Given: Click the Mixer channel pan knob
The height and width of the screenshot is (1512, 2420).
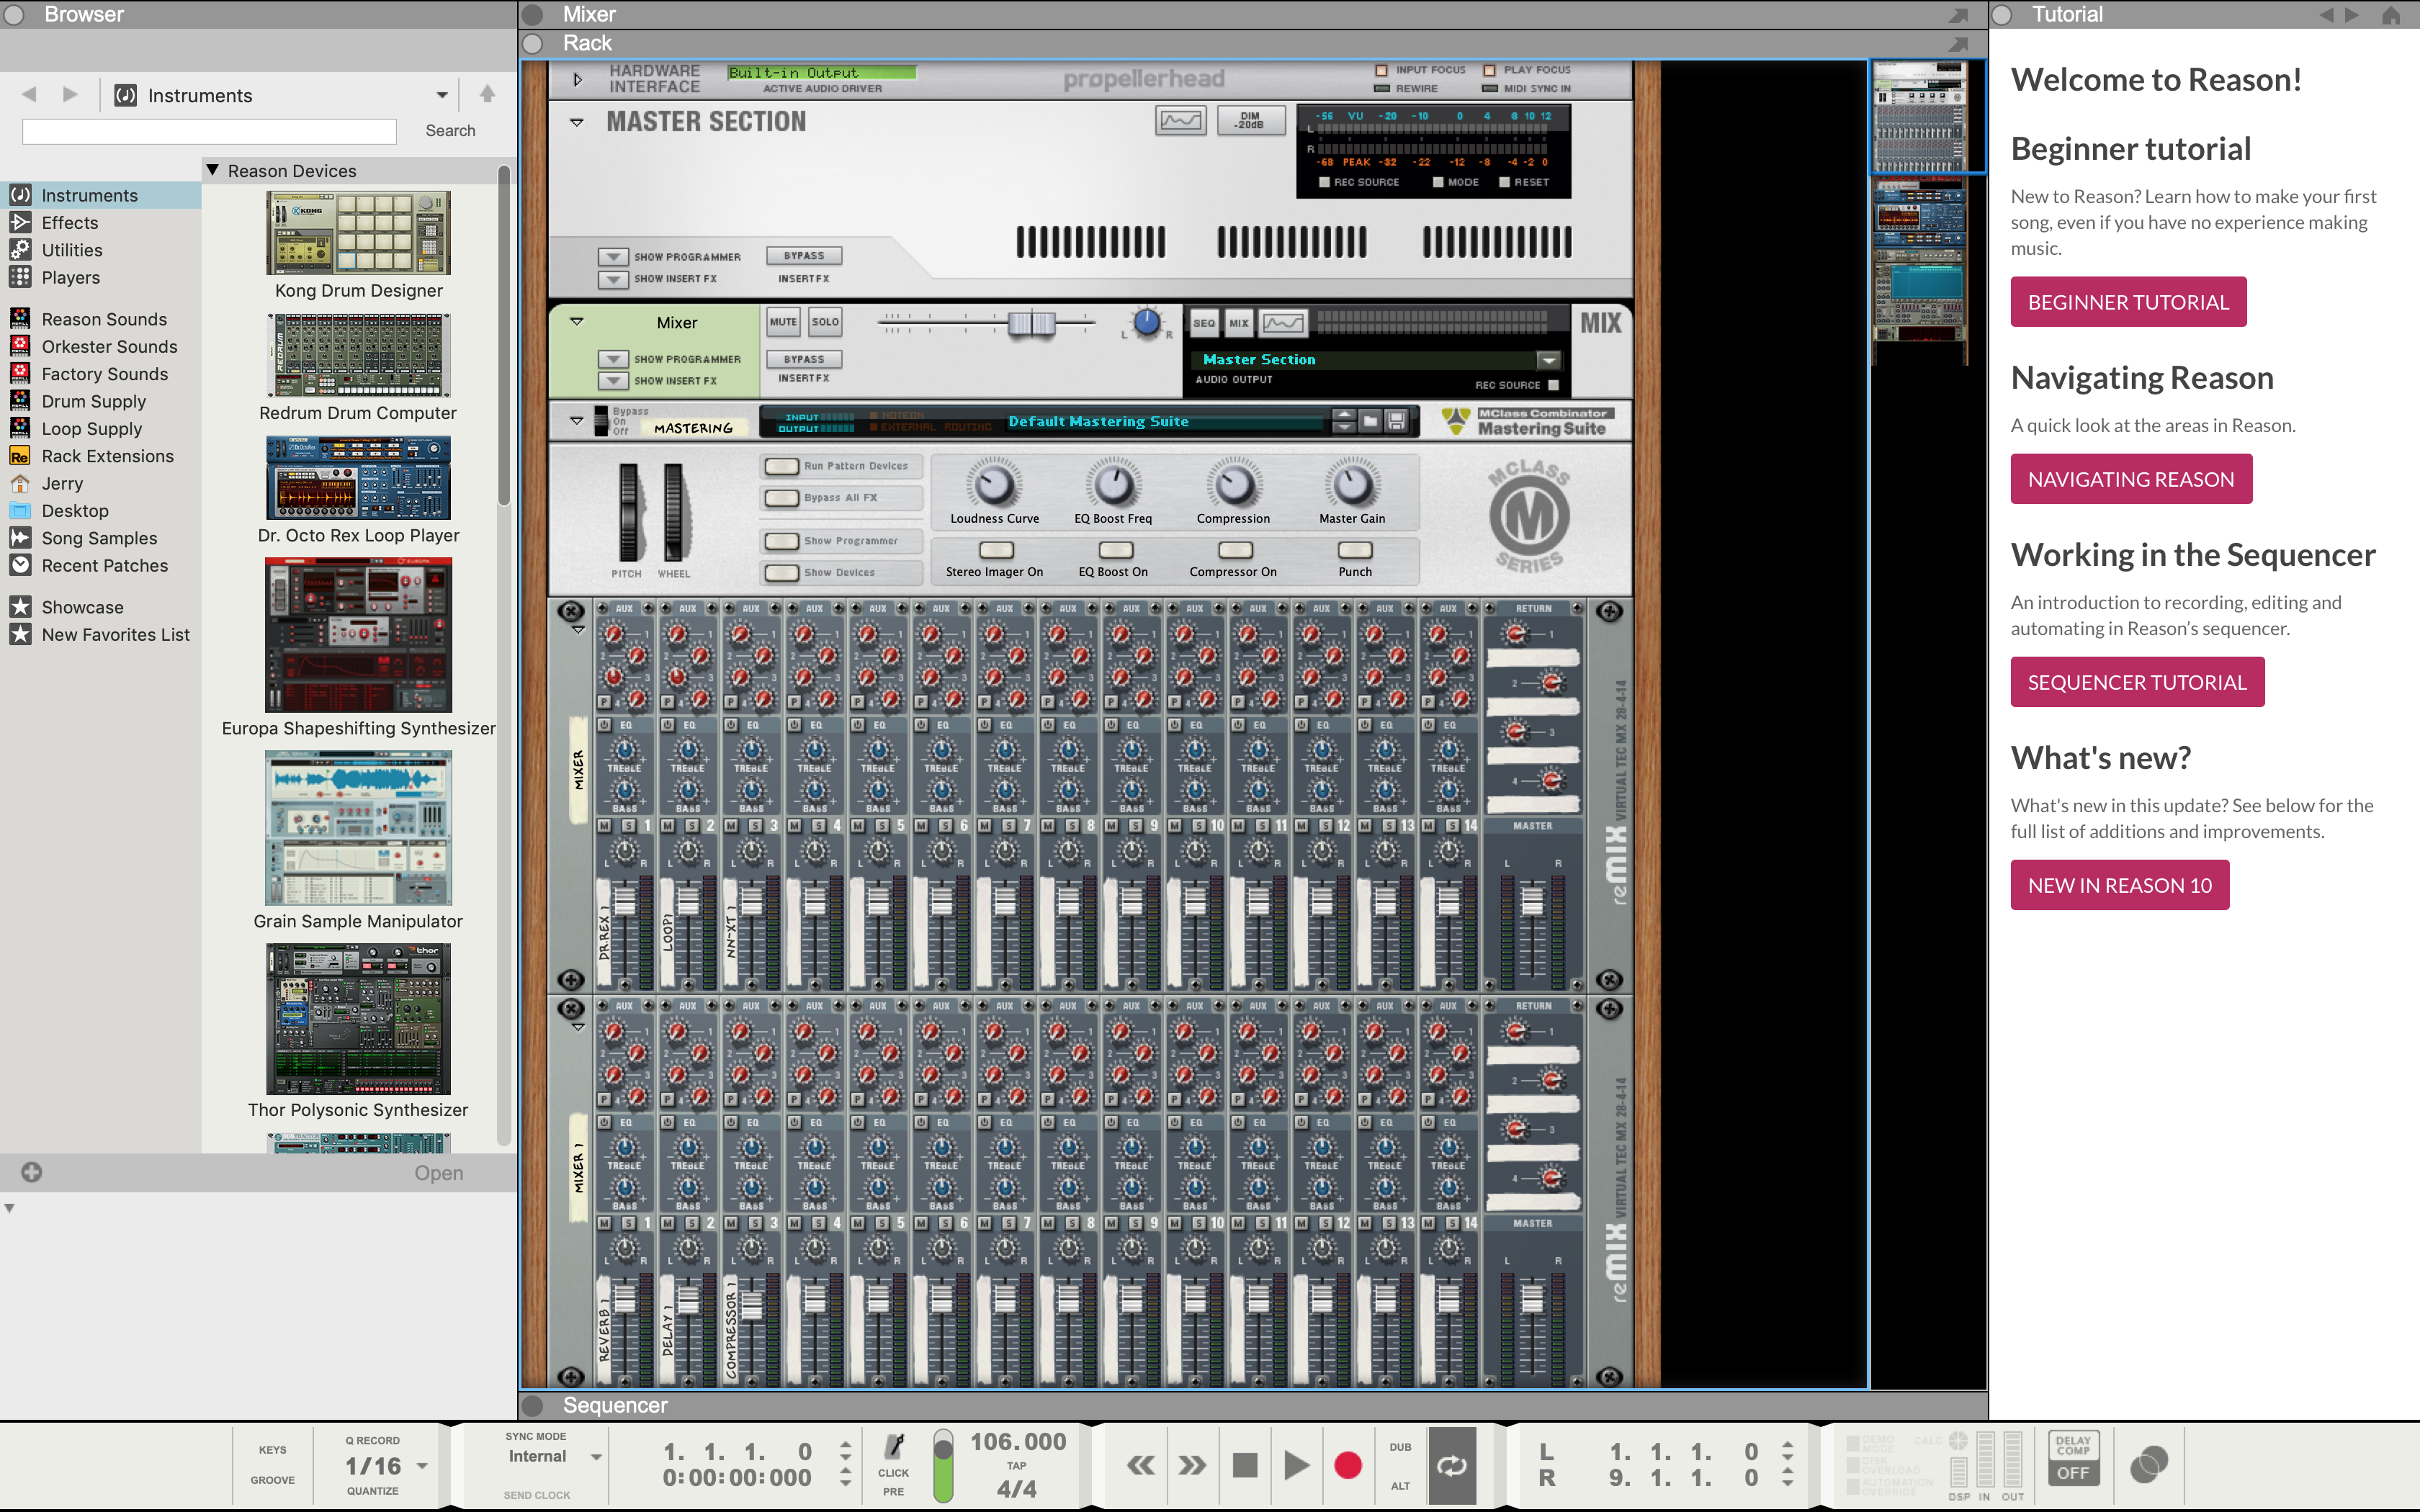Looking at the screenshot, I should [1146, 323].
